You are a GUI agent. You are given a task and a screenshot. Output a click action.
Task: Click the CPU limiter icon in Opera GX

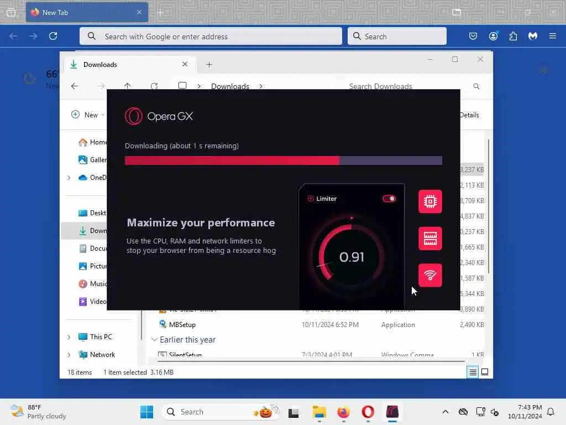[430, 201]
